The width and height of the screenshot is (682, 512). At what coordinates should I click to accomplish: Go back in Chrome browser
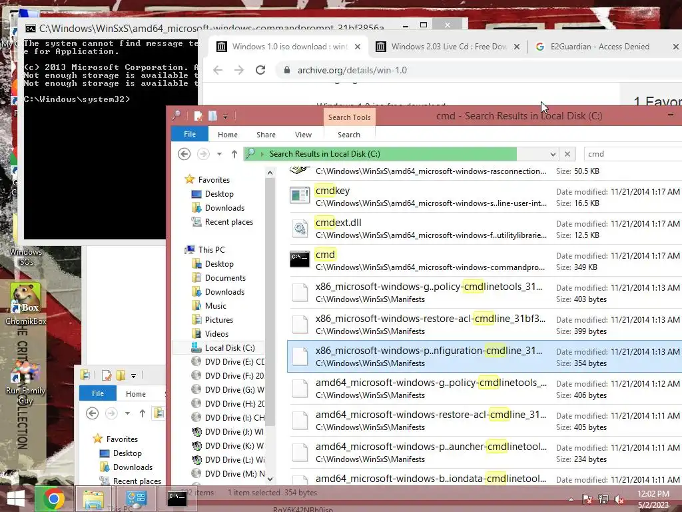point(218,69)
